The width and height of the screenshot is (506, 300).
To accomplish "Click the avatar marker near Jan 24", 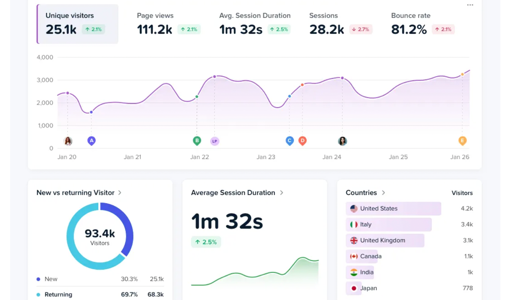I will (x=342, y=141).
